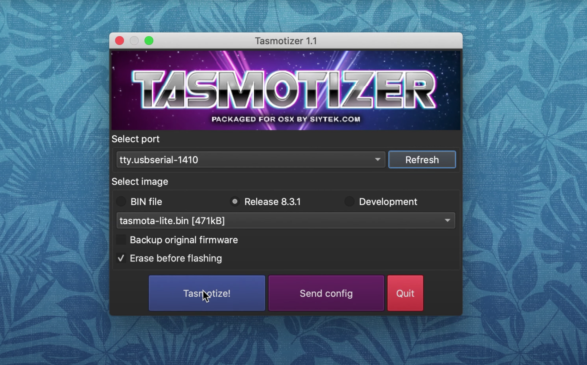Click the Select image label

pyautogui.click(x=140, y=181)
